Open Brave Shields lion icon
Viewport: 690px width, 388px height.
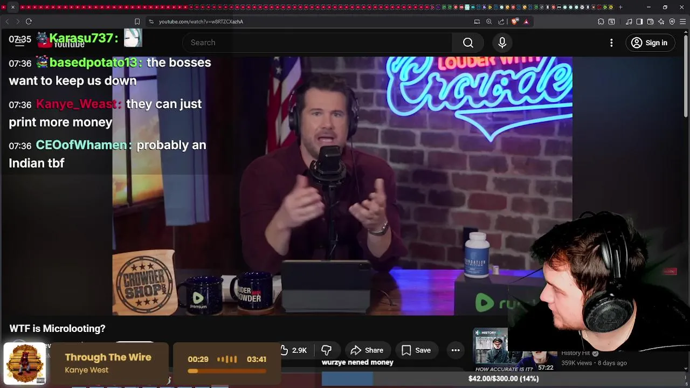coord(515,22)
